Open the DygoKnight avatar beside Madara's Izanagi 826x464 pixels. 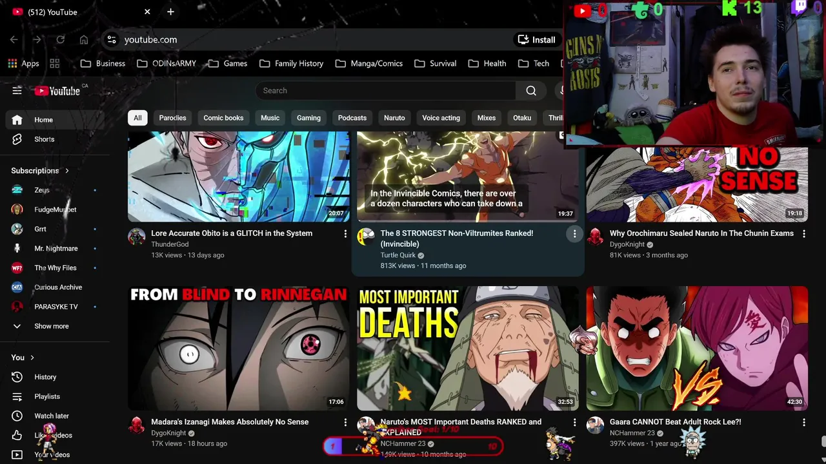(137, 425)
